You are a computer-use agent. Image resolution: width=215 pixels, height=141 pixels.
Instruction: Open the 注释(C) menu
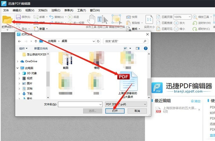click(56, 10)
